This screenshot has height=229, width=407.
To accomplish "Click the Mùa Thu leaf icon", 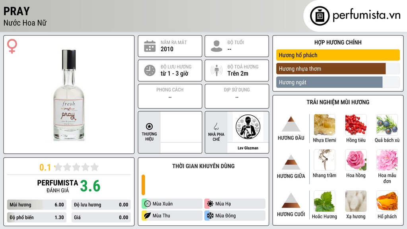I will pos(147,215).
